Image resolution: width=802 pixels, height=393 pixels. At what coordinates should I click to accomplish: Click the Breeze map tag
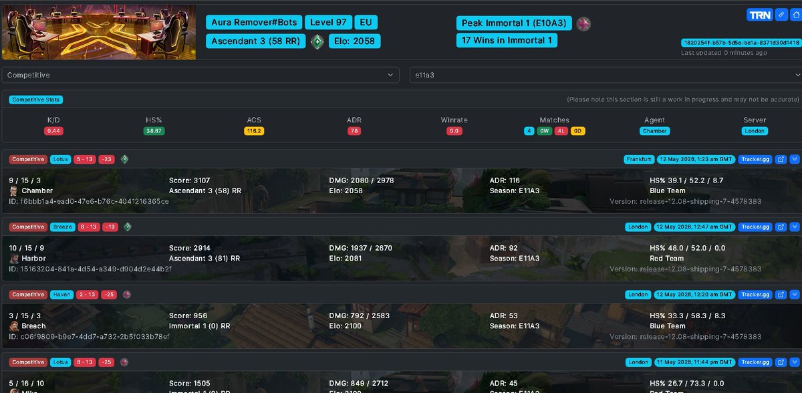click(63, 227)
